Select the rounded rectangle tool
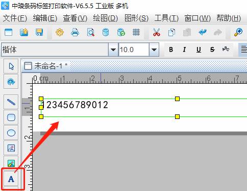 click(11, 117)
